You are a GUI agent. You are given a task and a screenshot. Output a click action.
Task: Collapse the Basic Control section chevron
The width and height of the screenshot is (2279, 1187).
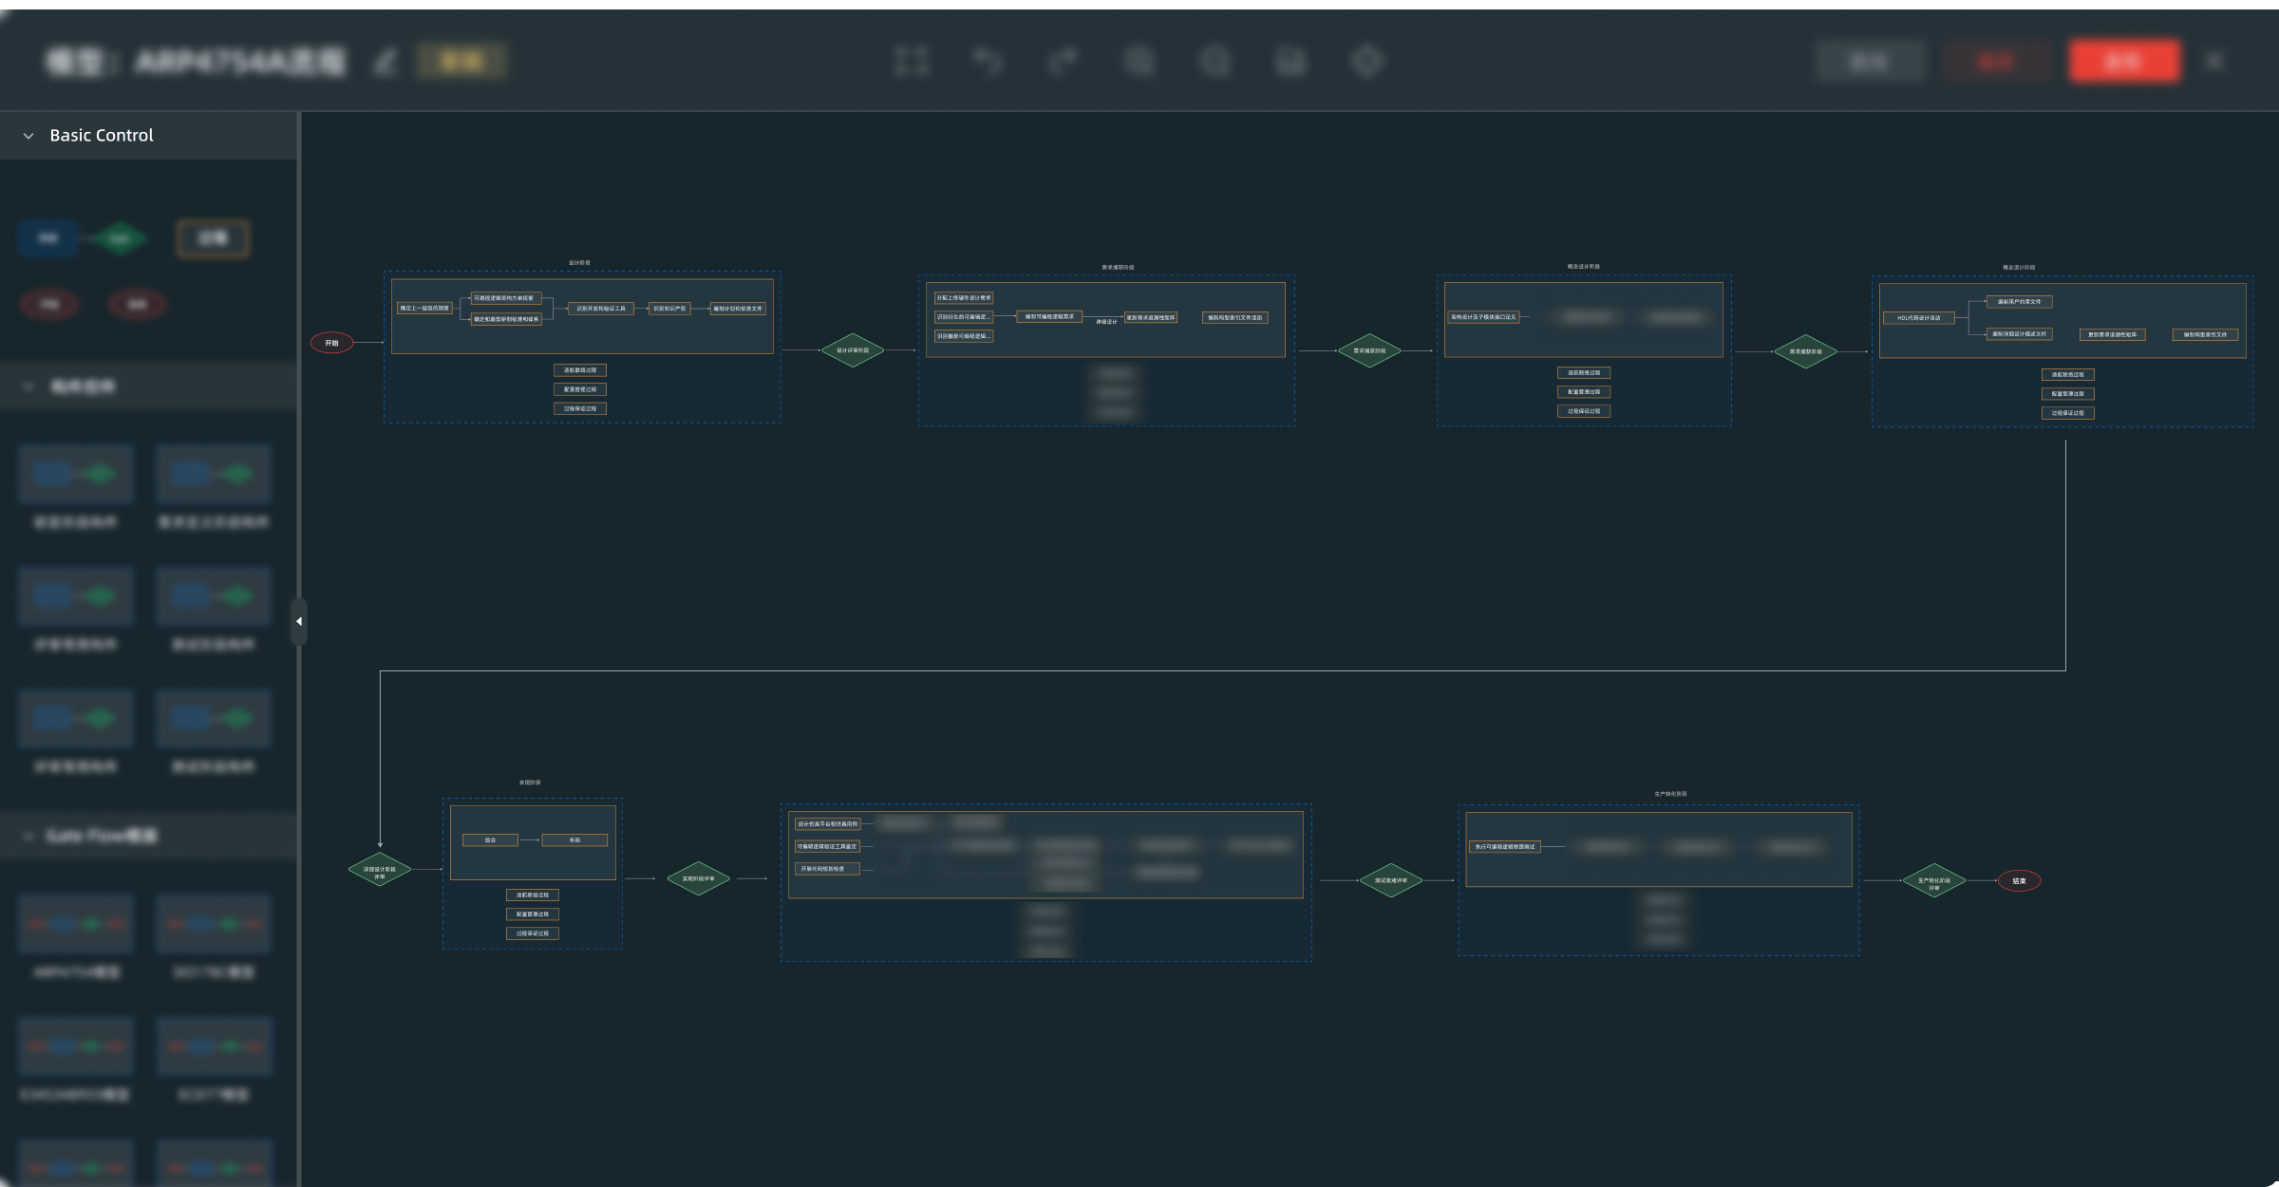[28, 136]
